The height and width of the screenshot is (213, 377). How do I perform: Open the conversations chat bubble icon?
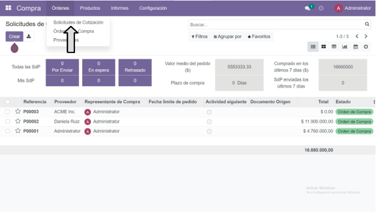coord(307,8)
